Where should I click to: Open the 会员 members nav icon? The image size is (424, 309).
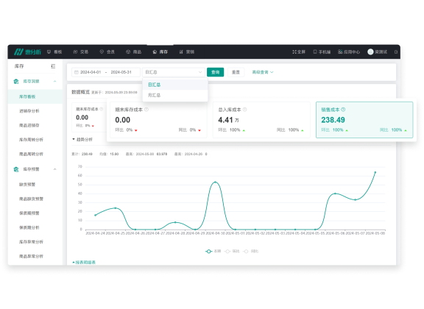point(102,51)
